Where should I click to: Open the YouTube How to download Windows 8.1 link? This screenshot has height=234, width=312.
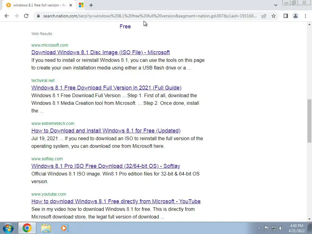pos(116,201)
